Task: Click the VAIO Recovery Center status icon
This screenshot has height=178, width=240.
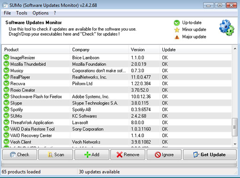Action: [x=7, y=135]
